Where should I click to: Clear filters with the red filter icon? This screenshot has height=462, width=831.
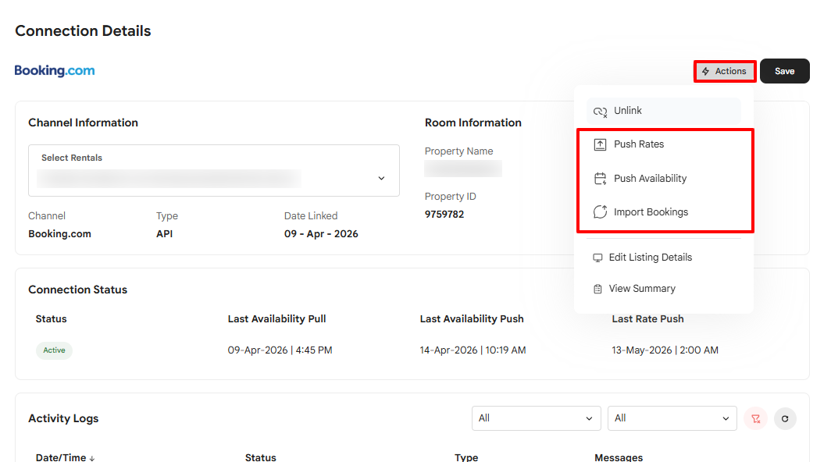(756, 418)
